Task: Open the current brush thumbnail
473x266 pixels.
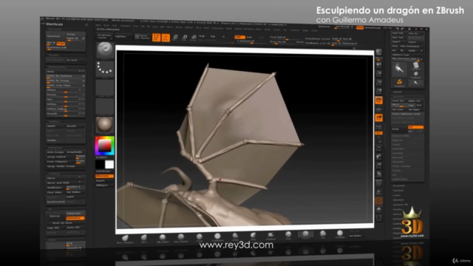Action: click(105, 50)
